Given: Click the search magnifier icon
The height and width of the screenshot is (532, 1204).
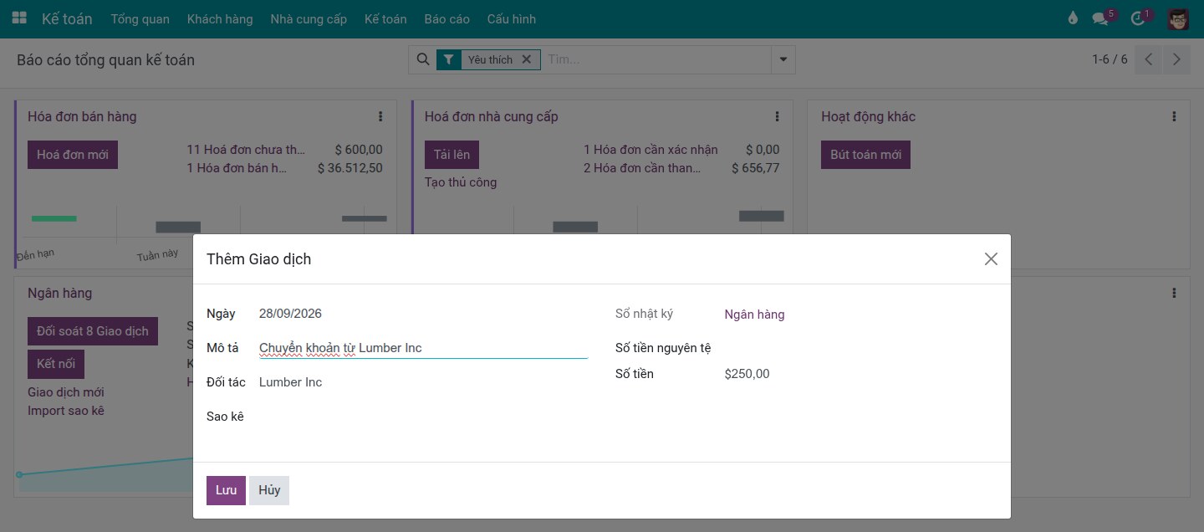Looking at the screenshot, I should 423,59.
